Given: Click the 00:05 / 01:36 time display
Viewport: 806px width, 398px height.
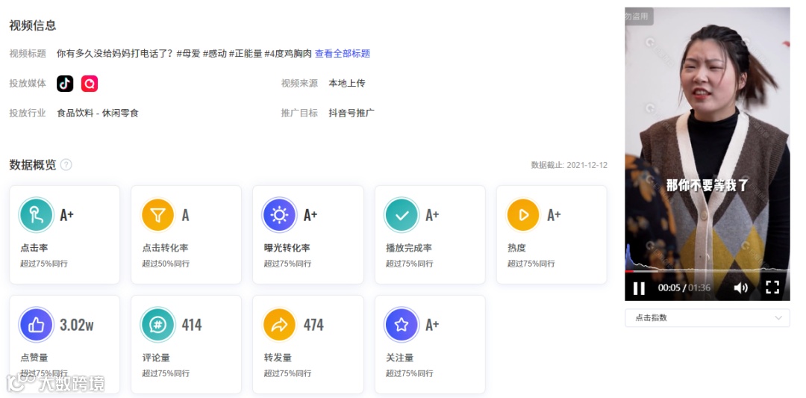Looking at the screenshot, I should pyautogui.click(x=684, y=288).
